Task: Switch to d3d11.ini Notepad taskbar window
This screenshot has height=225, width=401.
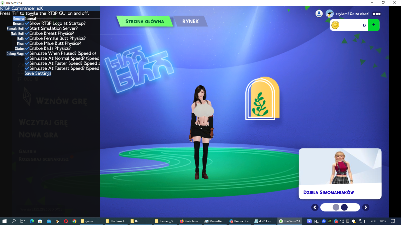Action: (x=264, y=221)
